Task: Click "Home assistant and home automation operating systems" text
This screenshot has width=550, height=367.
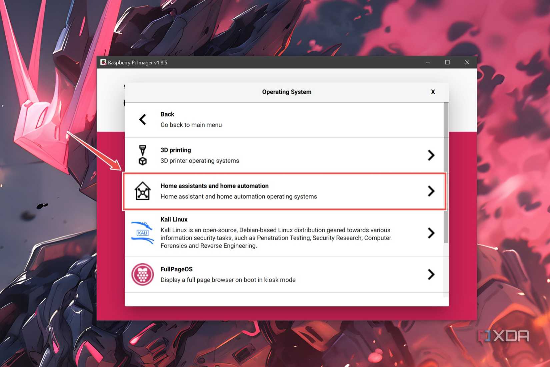Action: 239,197
